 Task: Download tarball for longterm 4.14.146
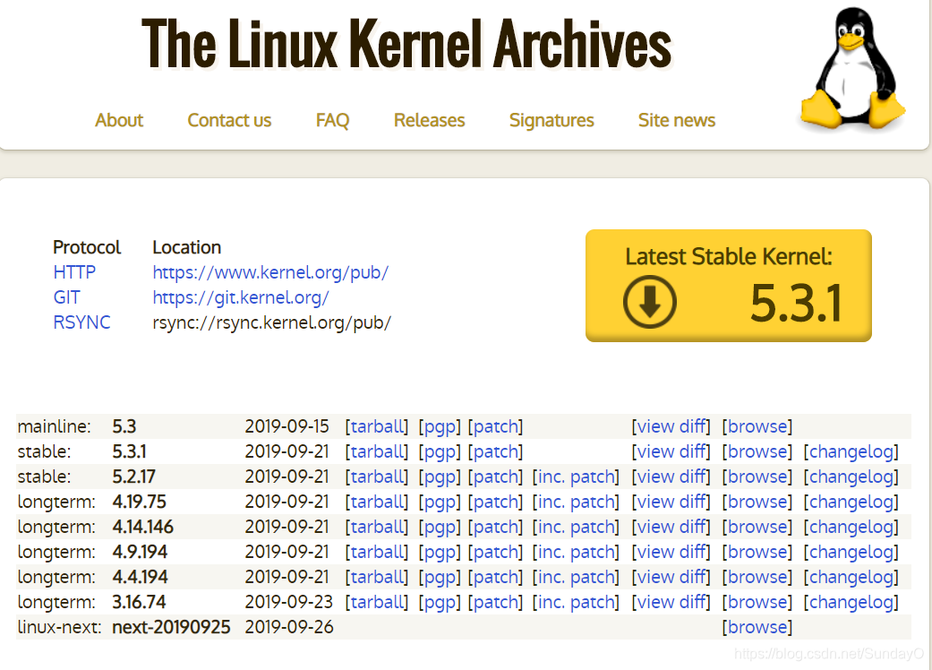click(377, 526)
